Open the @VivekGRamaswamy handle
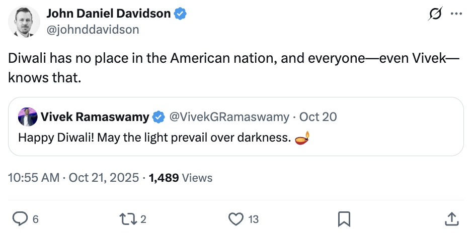Image resolution: width=474 pixels, height=238 pixels. tap(229, 117)
